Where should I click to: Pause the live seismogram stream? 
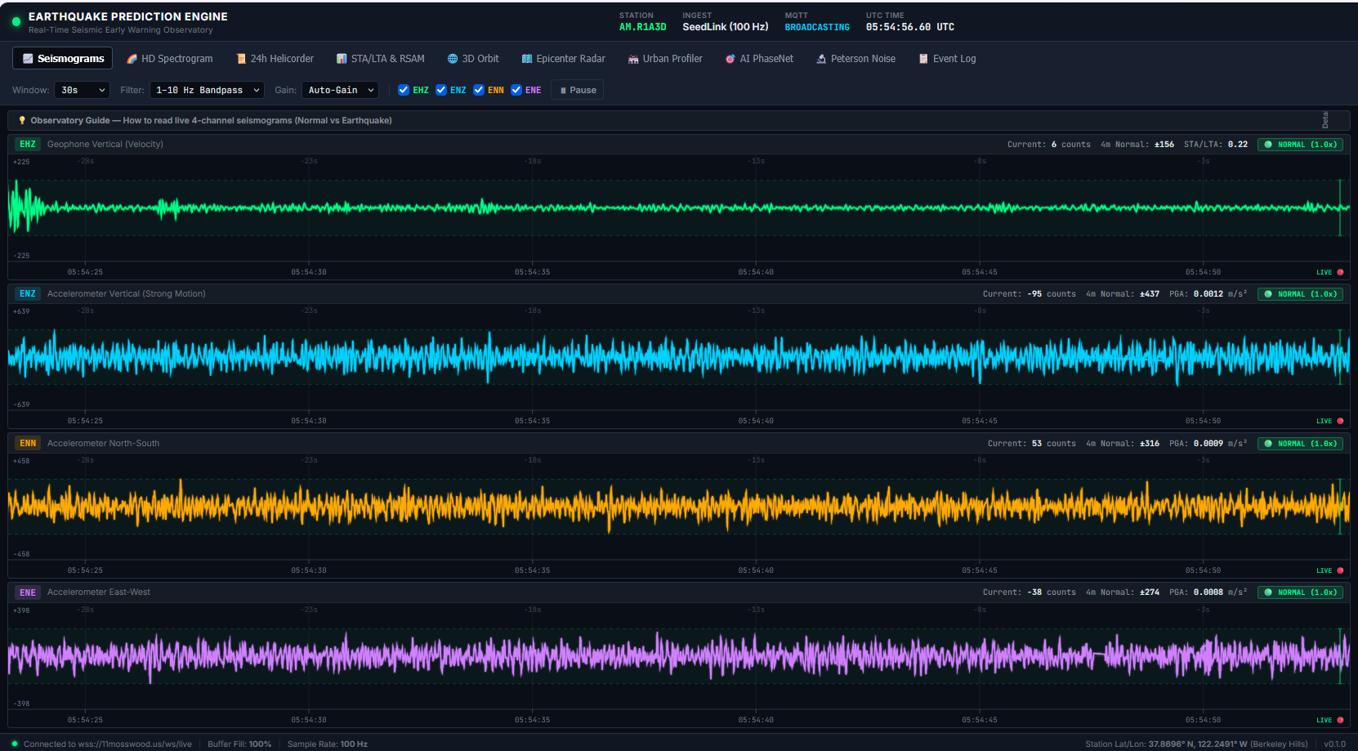pos(578,90)
